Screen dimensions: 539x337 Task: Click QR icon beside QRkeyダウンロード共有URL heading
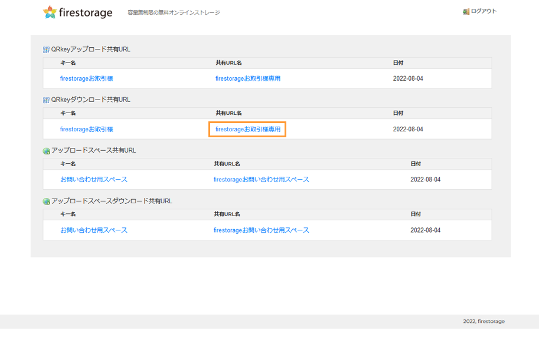click(x=46, y=100)
